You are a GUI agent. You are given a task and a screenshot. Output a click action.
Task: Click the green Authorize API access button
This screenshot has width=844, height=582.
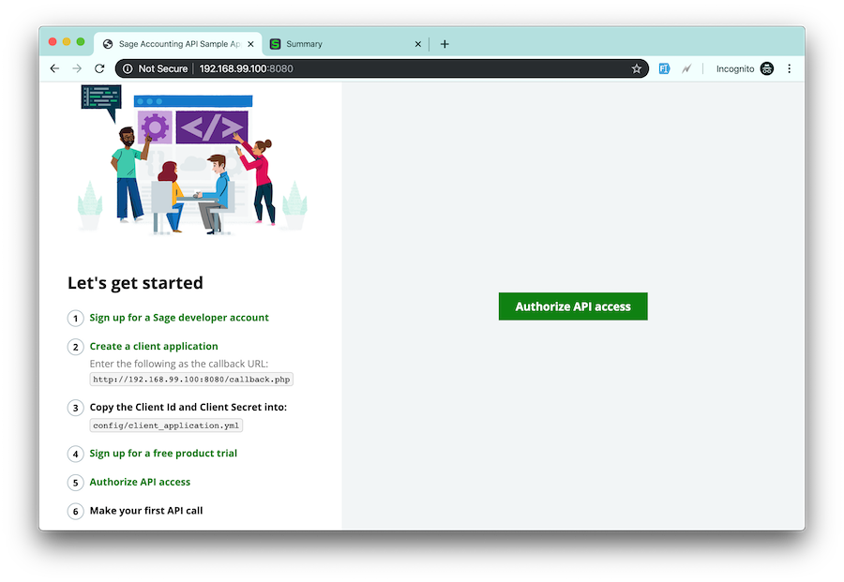573,306
